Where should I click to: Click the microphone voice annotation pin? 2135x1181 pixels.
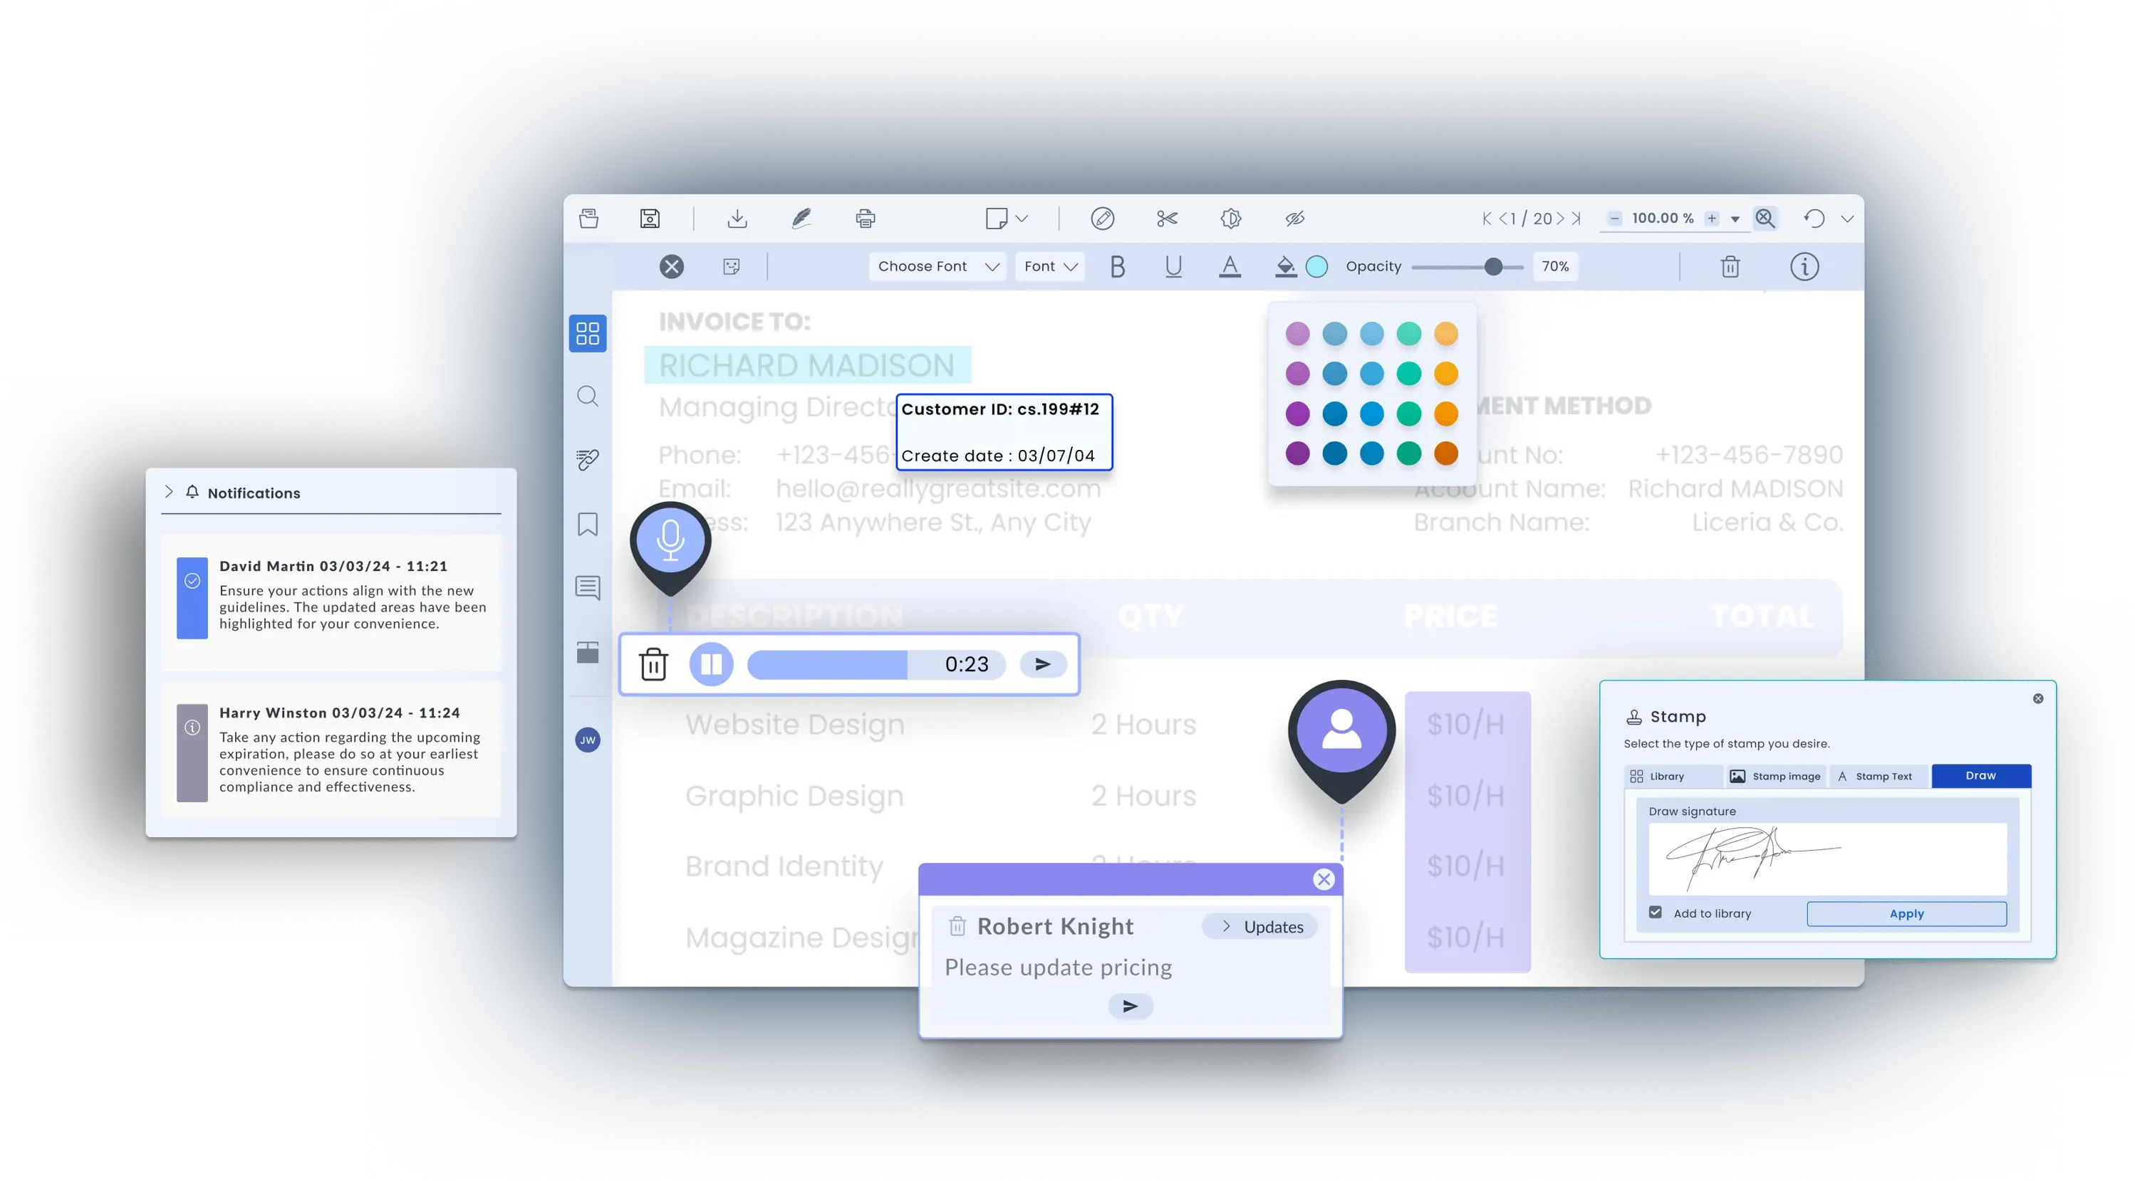670,540
